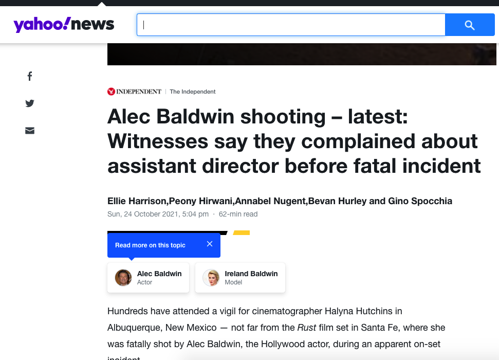Click the Independent logo above headline
Viewport: 499px width, 360px height.
click(x=134, y=92)
